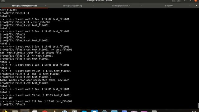Close the BpyTOP tab

190,6
